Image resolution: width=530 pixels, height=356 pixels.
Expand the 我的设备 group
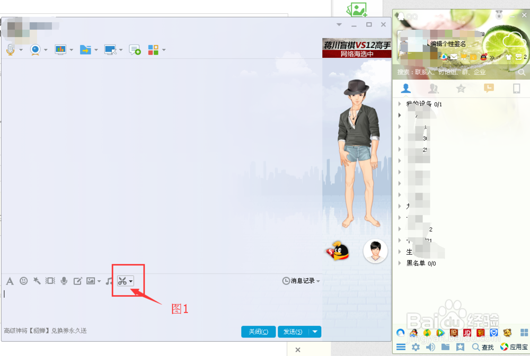tap(400, 104)
